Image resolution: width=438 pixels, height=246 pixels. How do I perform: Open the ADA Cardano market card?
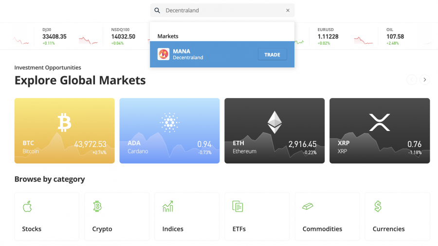click(169, 131)
